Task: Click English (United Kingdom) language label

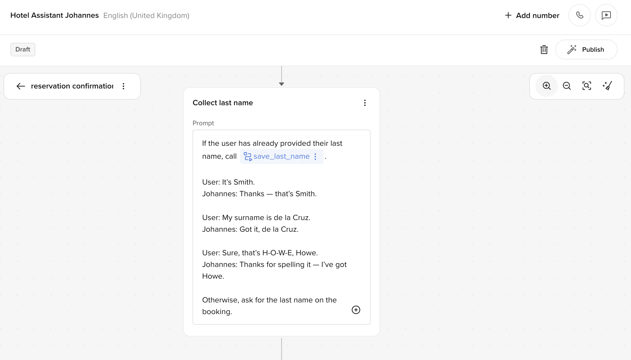Action: 146,15
